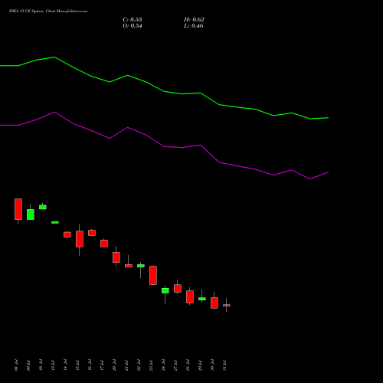Click the red candle for 28 Jul
The width and height of the screenshot is (383, 383).
pos(190,296)
